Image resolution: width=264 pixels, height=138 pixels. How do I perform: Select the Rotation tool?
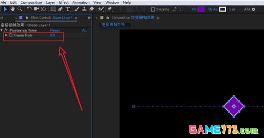tap(29, 9)
